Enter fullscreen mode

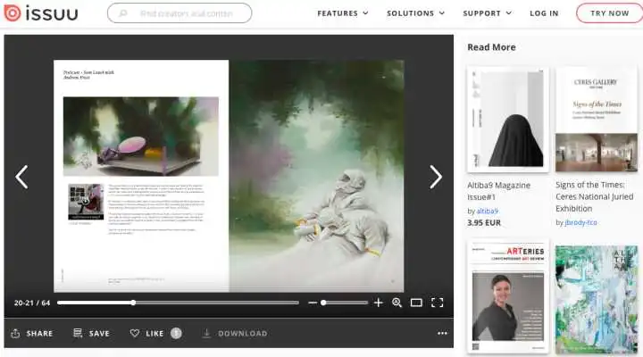tap(437, 303)
